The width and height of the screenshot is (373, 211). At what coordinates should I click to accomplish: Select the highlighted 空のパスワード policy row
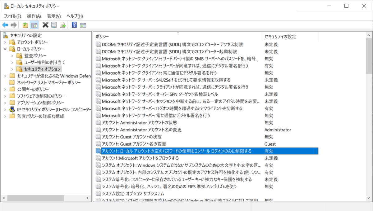(x=206, y=151)
